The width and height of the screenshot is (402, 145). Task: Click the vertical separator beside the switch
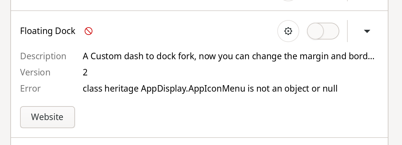click(x=347, y=31)
